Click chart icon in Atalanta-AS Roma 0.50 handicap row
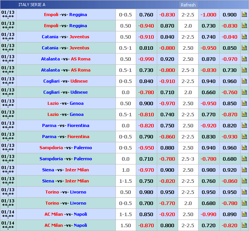 pos(244,59)
